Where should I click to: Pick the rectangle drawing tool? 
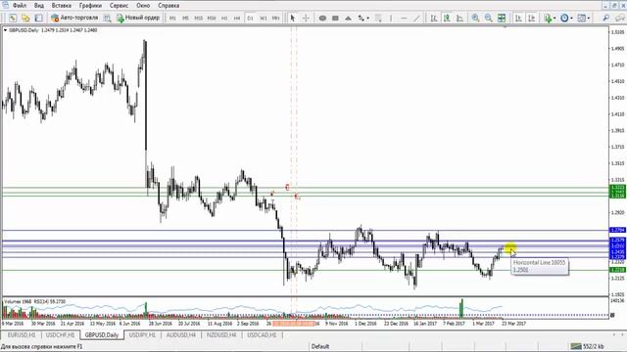(x=335, y=18)
